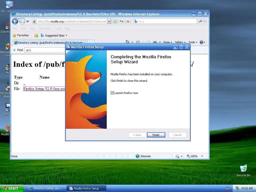Click the RSS feeds icon

coord(138,42)
